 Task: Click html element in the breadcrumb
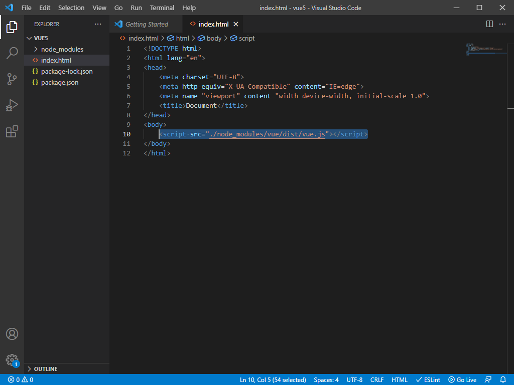coord(182,38)
